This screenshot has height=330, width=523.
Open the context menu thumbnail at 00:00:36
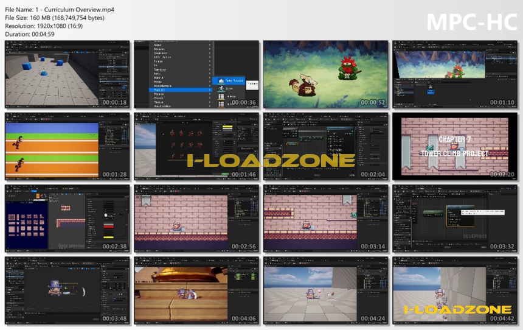coord(196,74)
